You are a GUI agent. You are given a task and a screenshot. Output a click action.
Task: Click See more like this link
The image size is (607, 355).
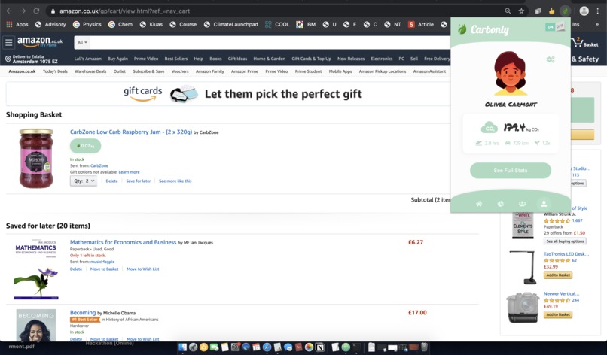tap(175, 181)
